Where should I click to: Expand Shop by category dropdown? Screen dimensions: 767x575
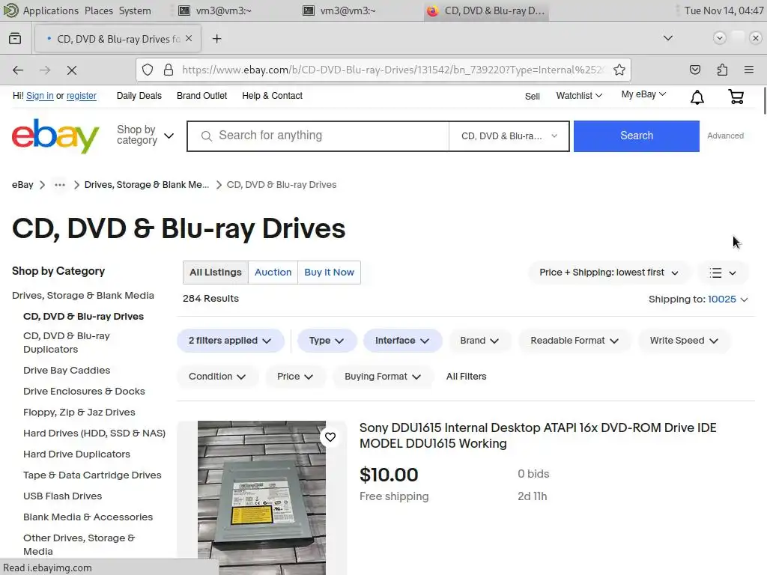pos(145,136)
